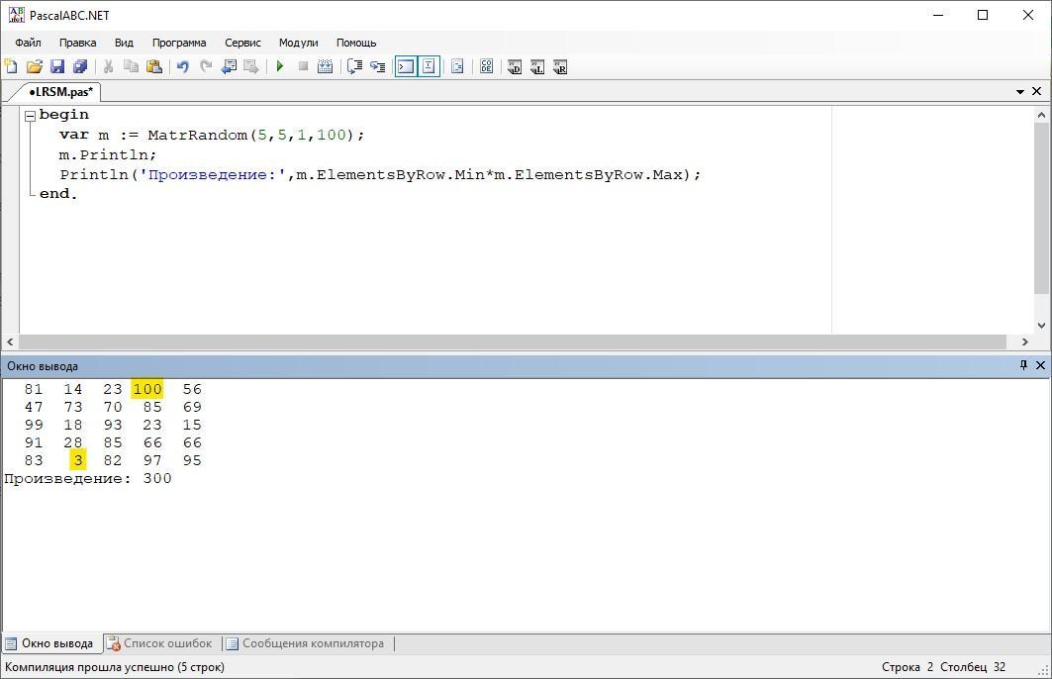Click the navigate forward icon
Viewport: 1052px width, 679px height.
click(x=251, y=66)
